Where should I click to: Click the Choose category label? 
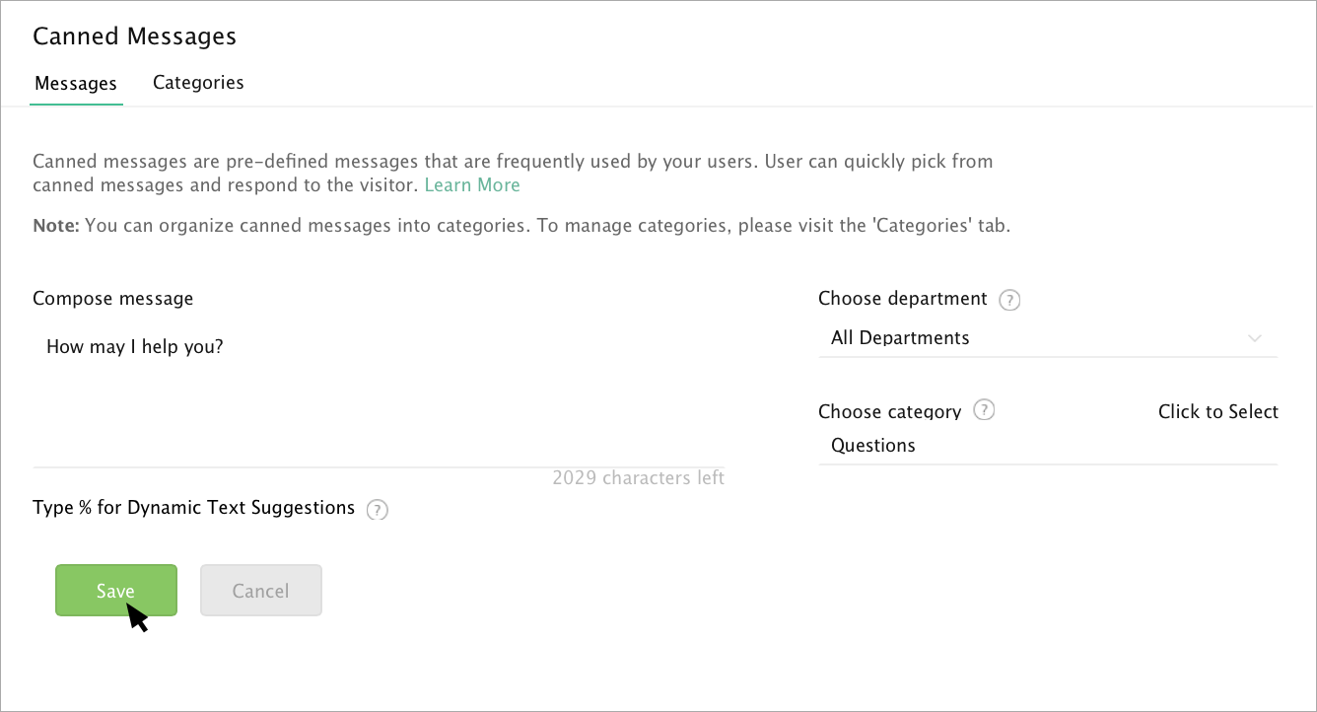coord(889,412)
